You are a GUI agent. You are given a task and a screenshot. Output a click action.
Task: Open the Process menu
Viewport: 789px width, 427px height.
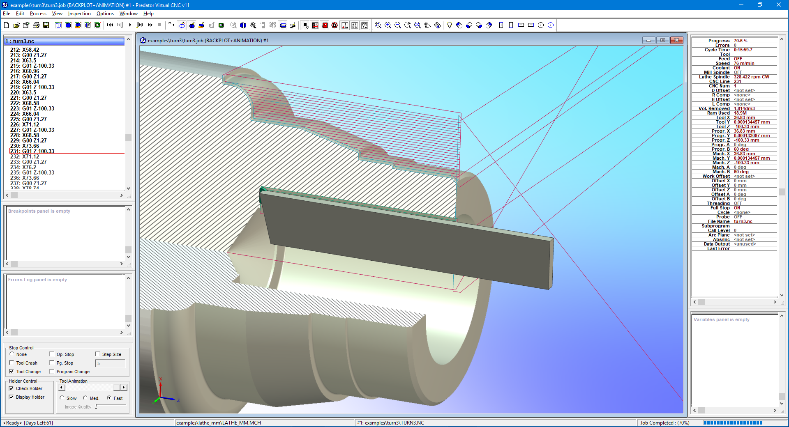tap(38, 14)
